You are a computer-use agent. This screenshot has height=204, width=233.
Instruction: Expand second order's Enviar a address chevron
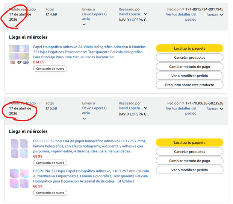pos(84,119)
